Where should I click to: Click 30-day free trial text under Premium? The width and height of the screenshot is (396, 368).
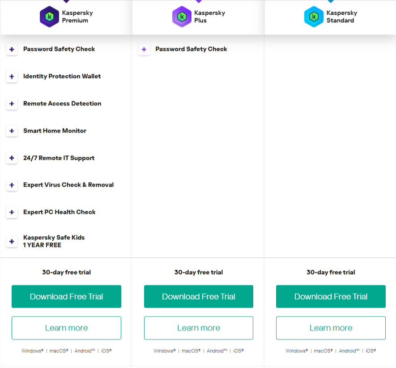pyautogui.click(x=66, y=272)
